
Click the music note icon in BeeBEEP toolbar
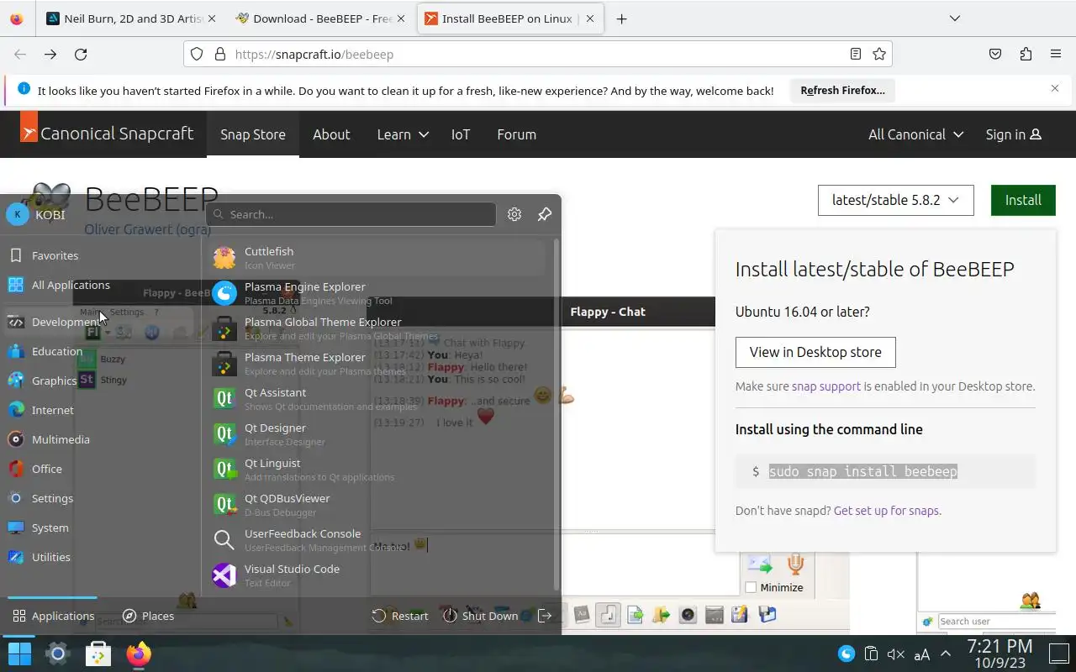click(609, 615)
